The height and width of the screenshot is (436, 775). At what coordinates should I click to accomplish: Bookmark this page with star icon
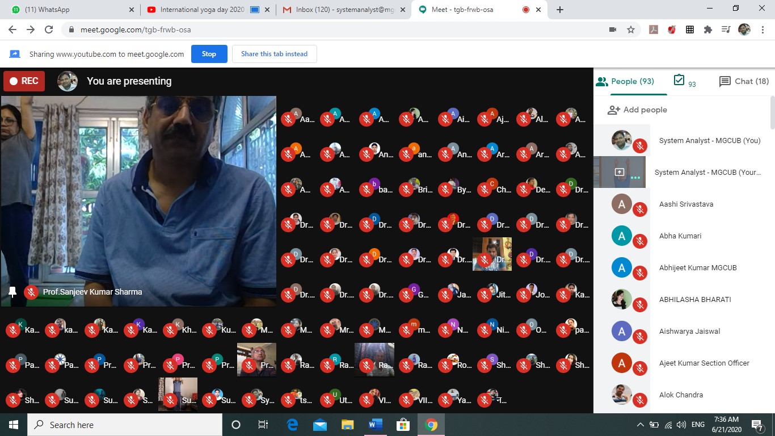point(630,30)
